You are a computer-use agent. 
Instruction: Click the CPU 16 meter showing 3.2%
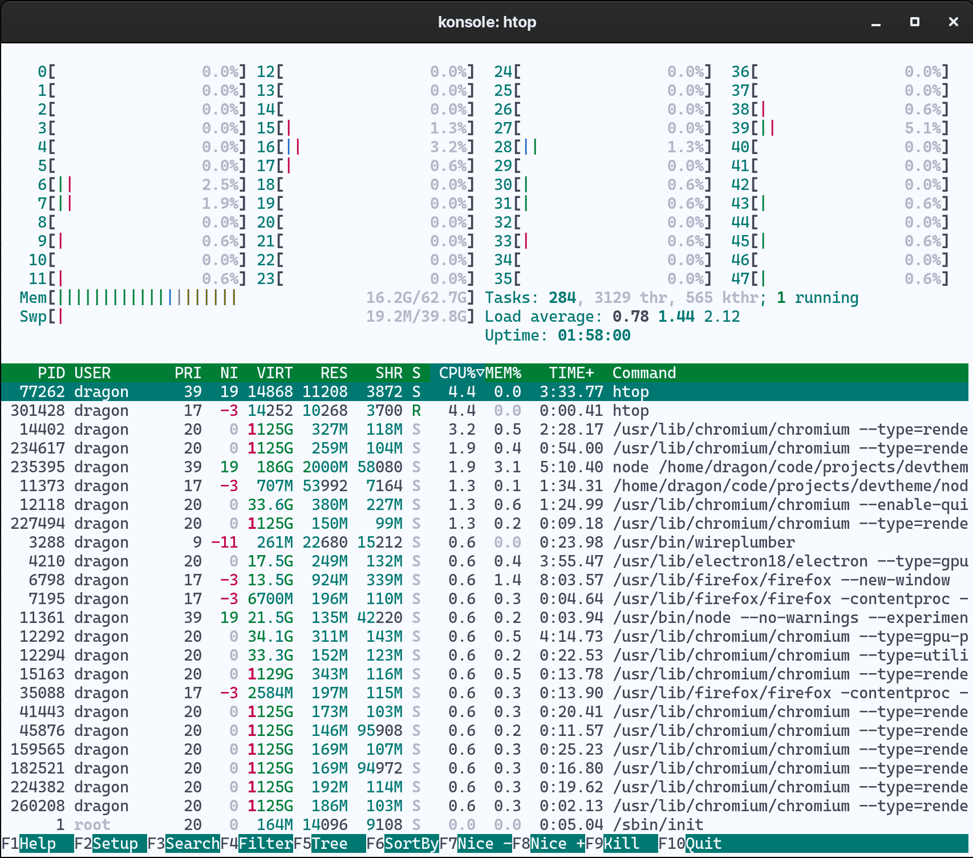[366, 147]
